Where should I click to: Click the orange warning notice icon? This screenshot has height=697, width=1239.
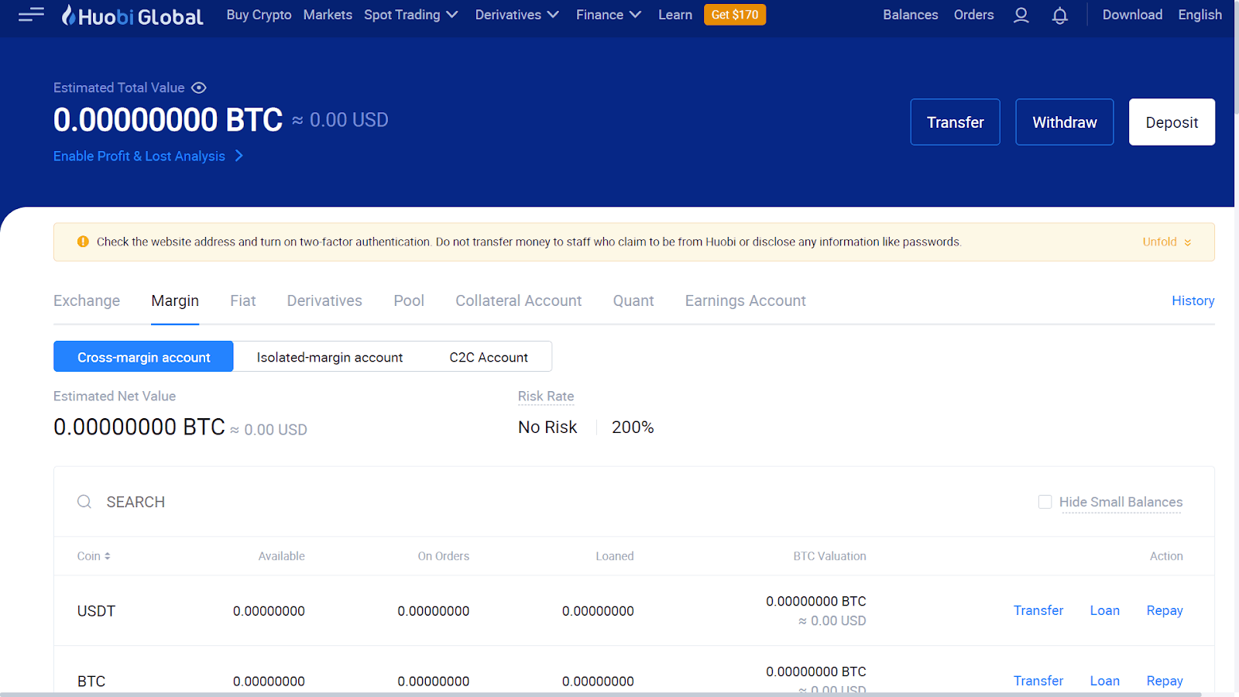83,242
